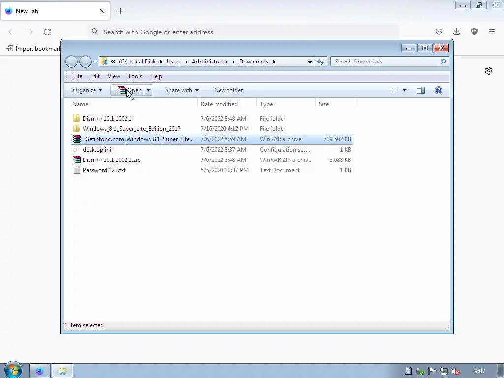Reload the page in Firefox

(47, 32)
